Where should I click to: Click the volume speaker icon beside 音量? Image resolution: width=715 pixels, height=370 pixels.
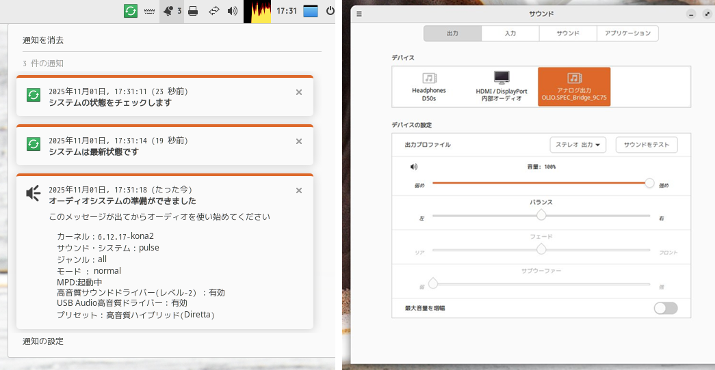pyautogui.click(x=413, y=167)
